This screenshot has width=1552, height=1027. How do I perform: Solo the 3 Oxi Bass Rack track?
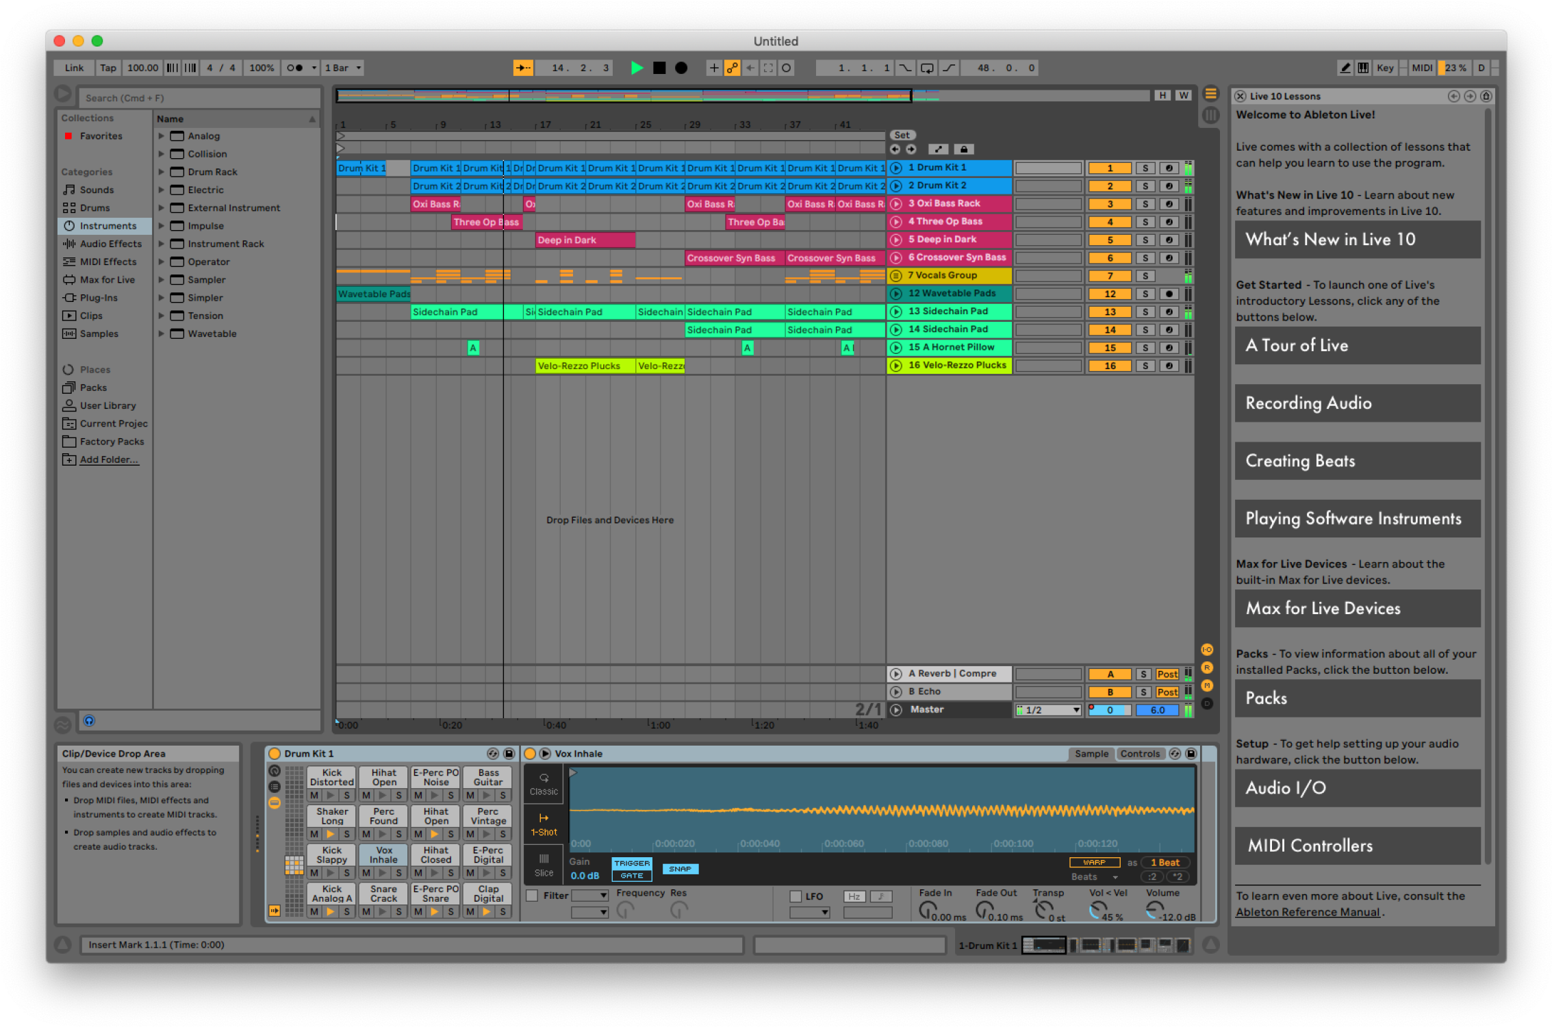1145,204
